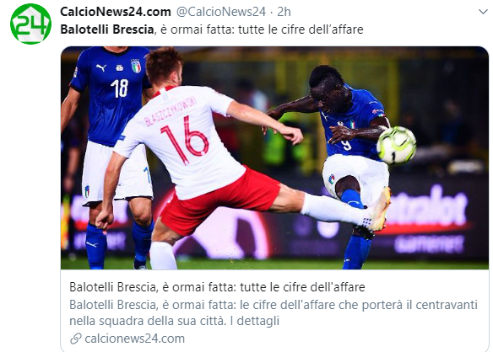Click the Italy crest on shirt 18

pos(136,66)
